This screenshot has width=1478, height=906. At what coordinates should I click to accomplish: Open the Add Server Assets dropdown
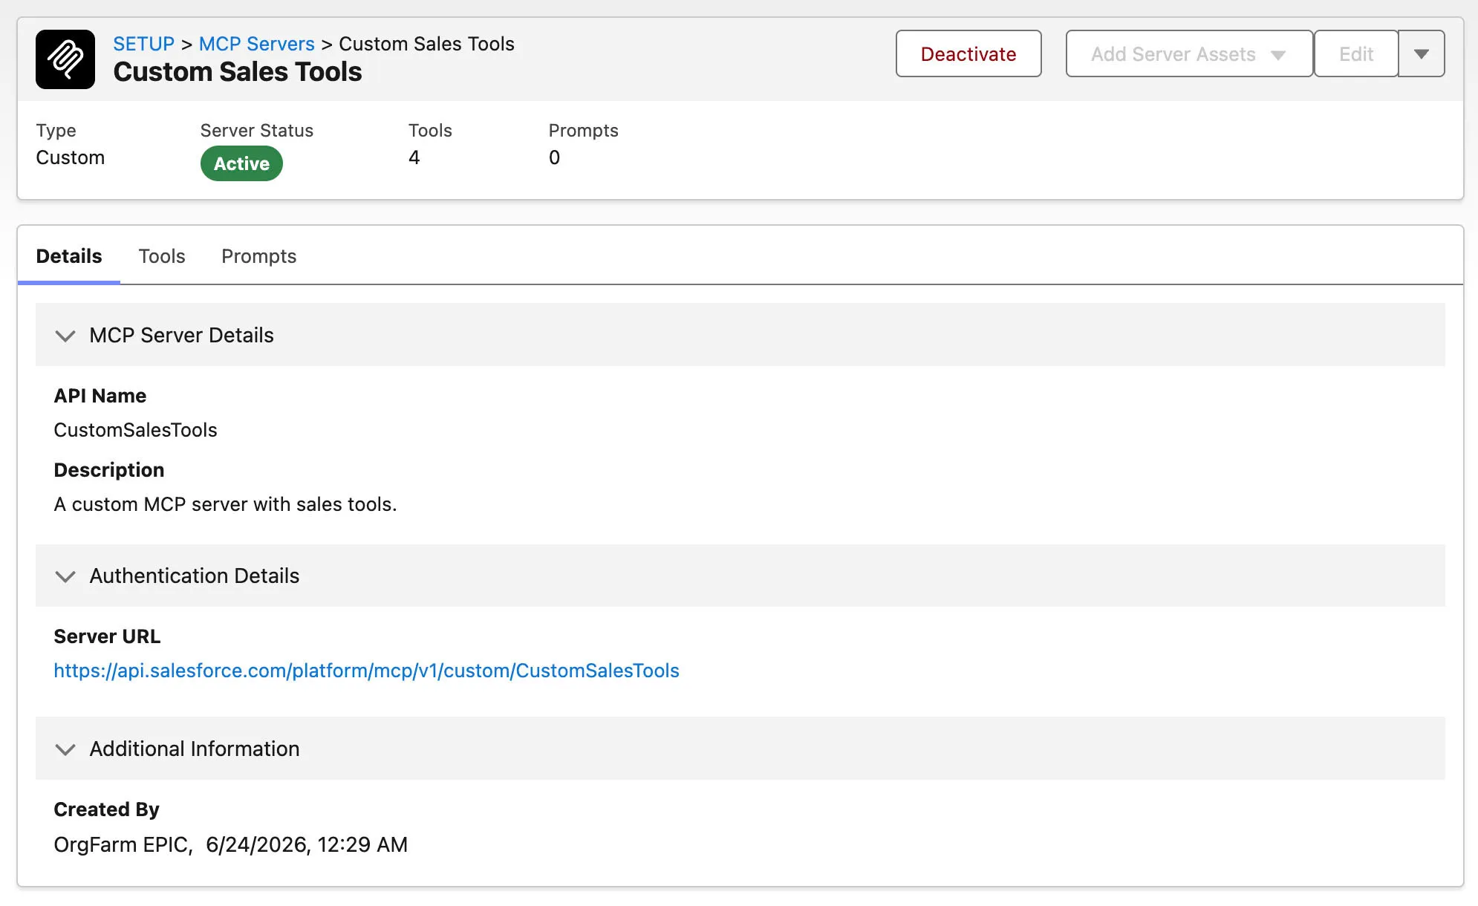click(1189, 53)
